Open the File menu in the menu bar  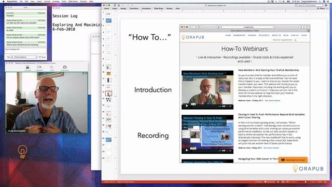(x=21, y=1)
